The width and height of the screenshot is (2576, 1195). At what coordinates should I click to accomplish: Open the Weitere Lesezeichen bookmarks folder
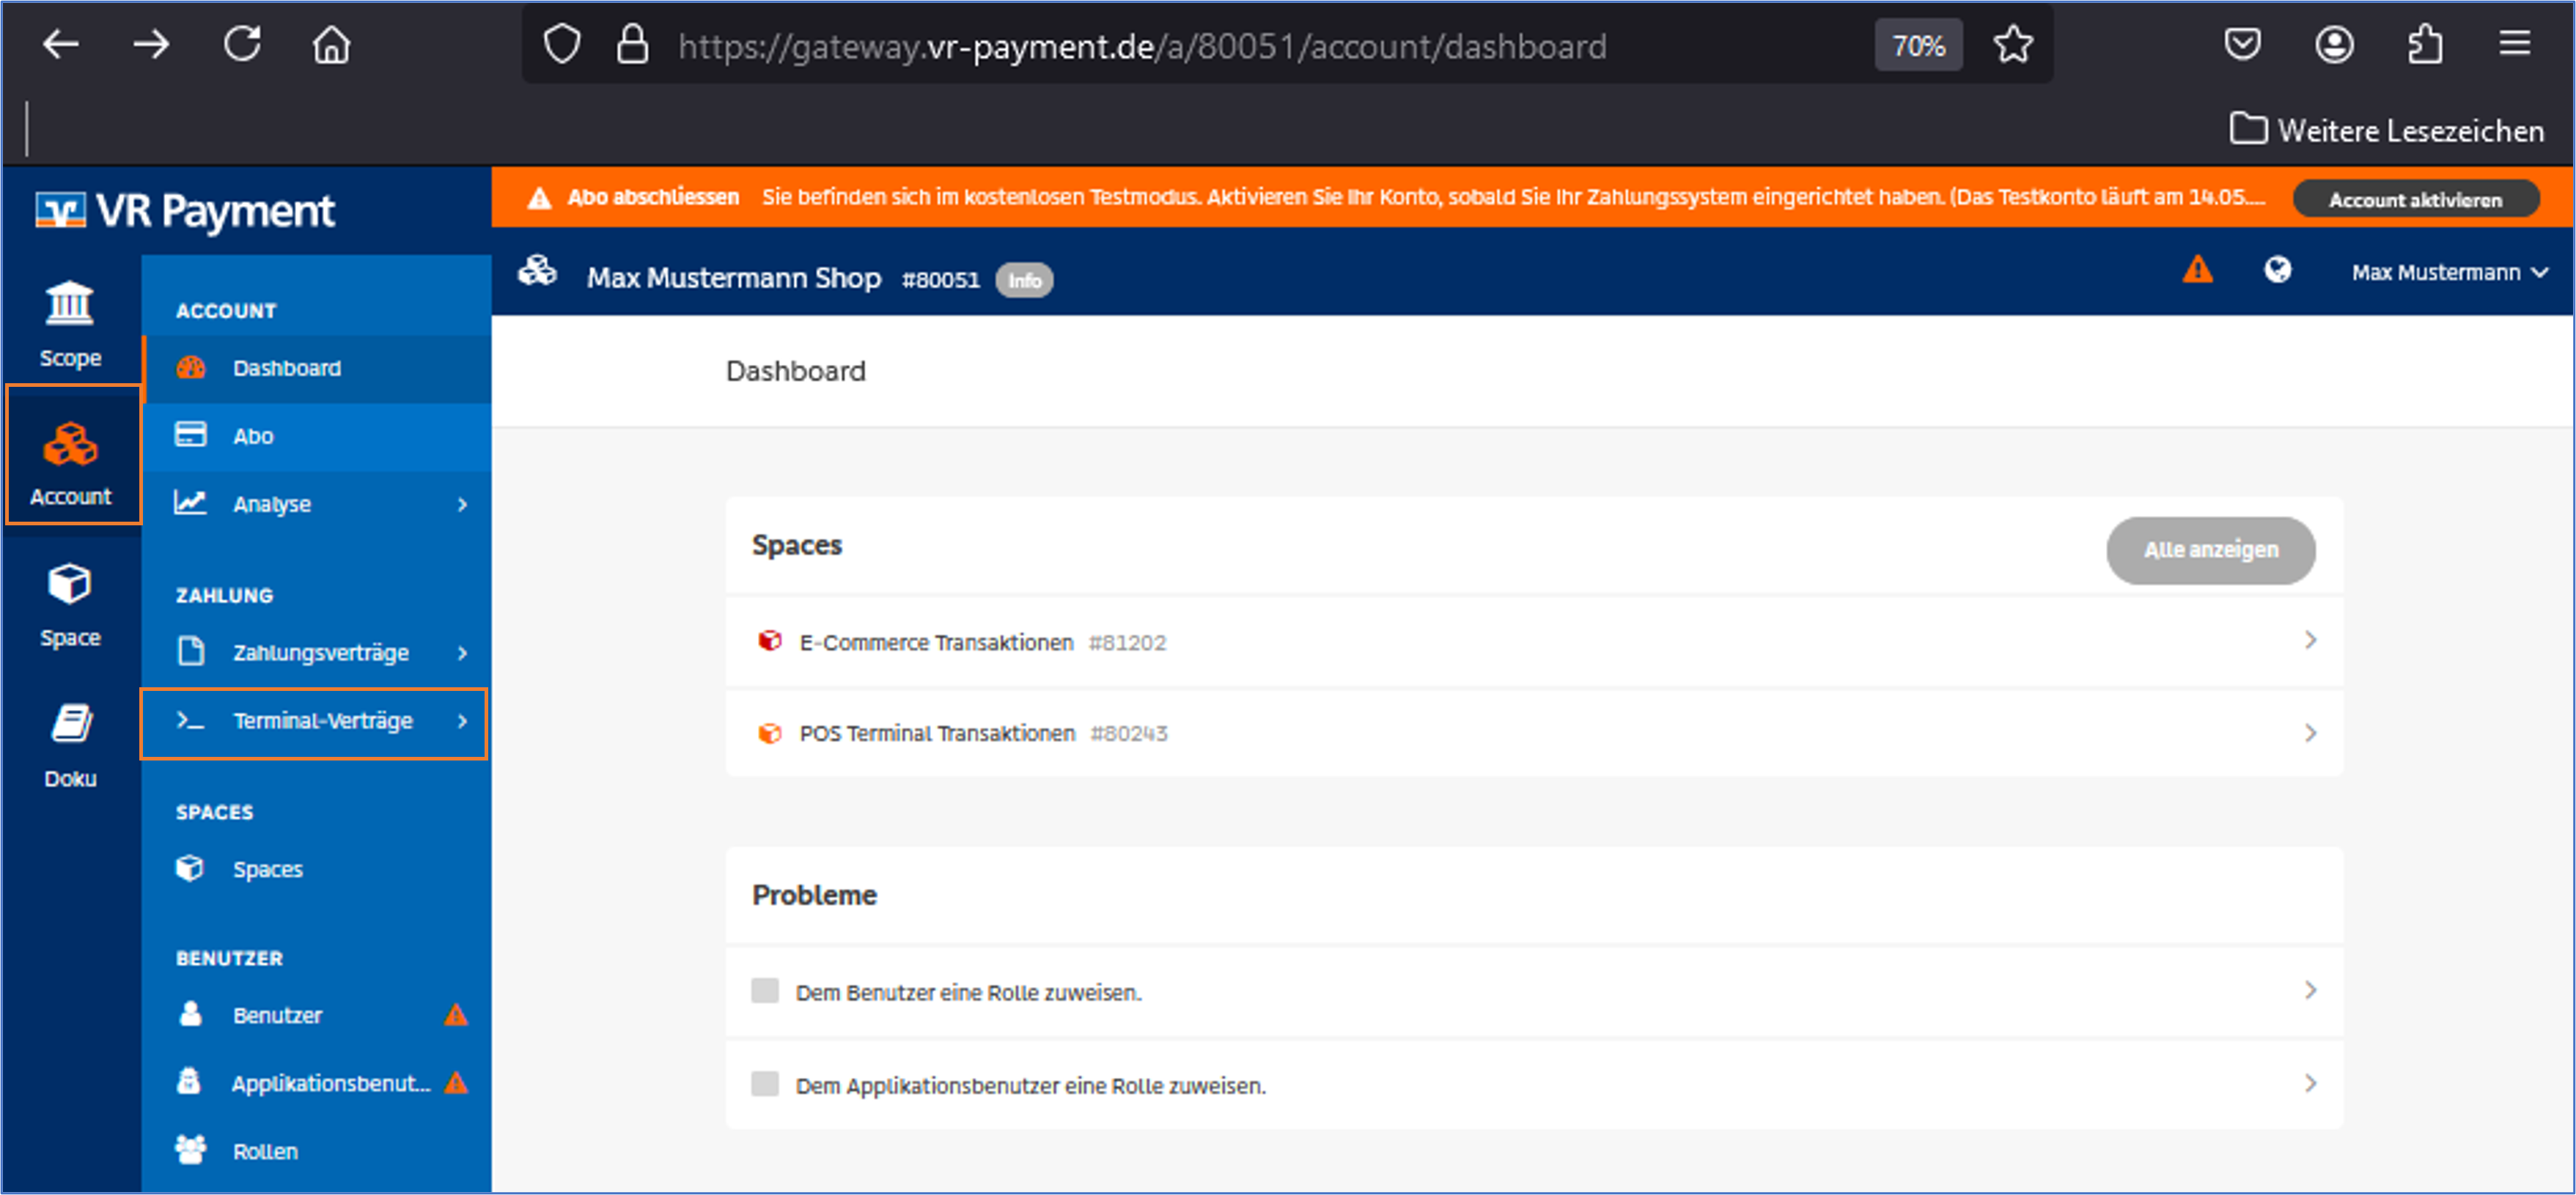(x=2387, y=130)
